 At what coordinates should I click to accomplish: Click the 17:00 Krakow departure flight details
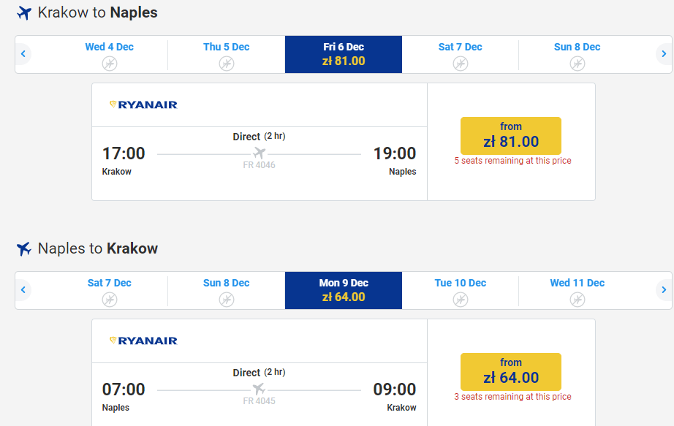[124, 153]
